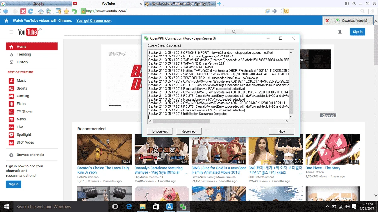The height and width of the screenshot is (212, 378).
Task: Open Larva Fairy Kim Ji Yeon video thumbnail
Action: coord(105,149)
